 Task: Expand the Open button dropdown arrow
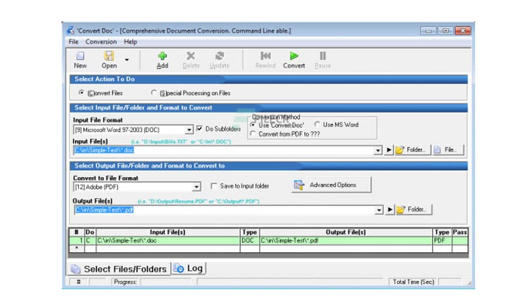tap(126, 60)
